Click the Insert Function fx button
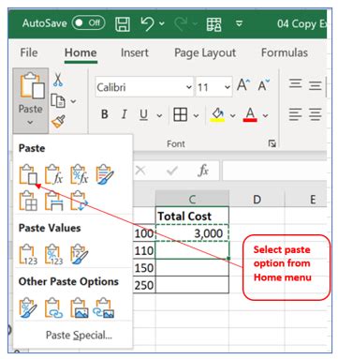Viewport: 338px width, 359px height. pos(203,171)
